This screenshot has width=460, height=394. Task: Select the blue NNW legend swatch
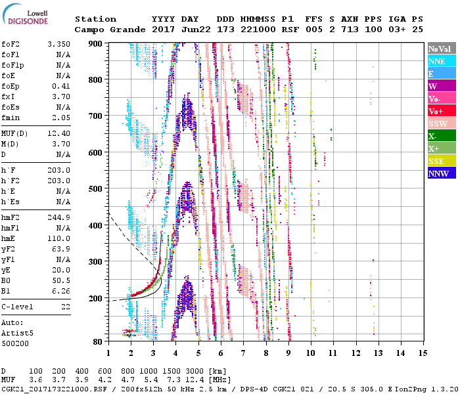click(x=441, y=174)
